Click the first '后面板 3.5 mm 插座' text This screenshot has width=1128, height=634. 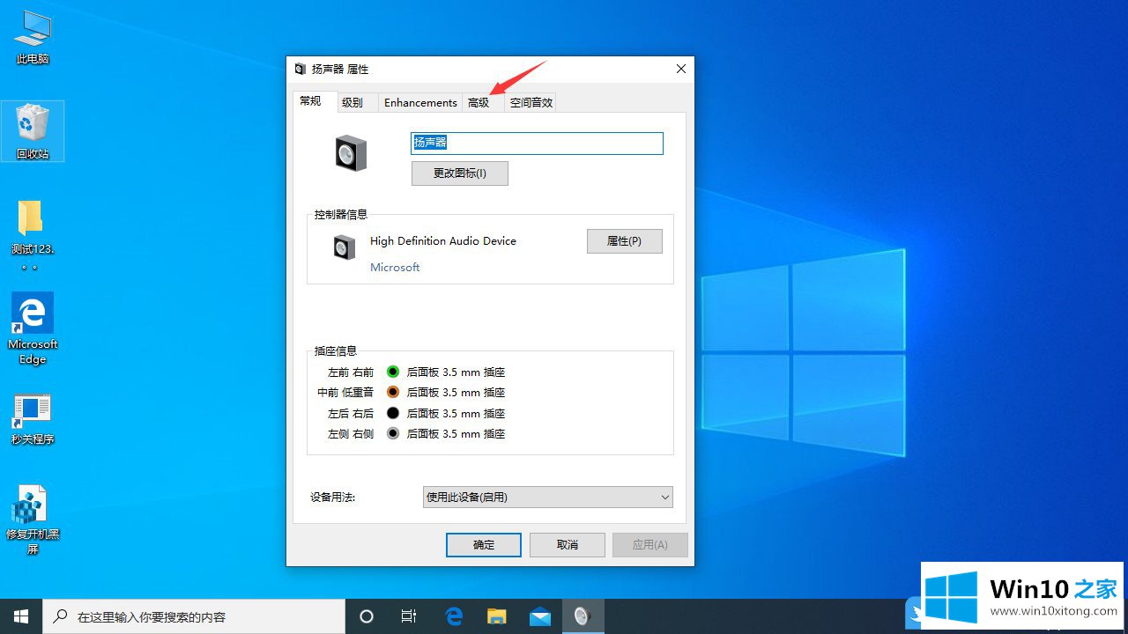click(456, 372)
